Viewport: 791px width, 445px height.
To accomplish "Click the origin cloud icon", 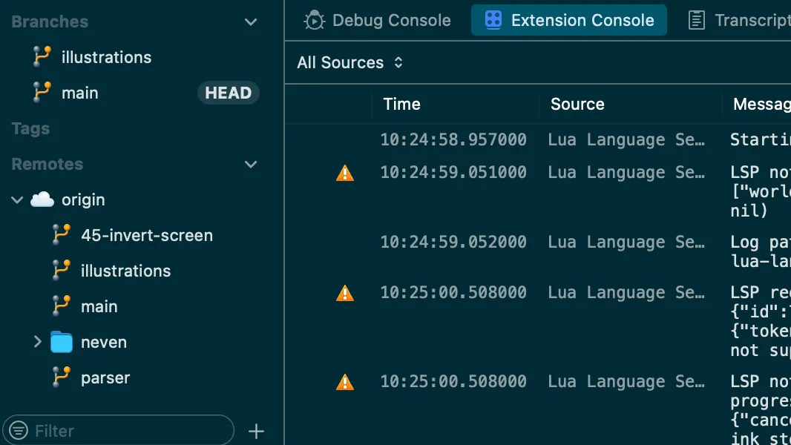I will (x=42, y=200).
